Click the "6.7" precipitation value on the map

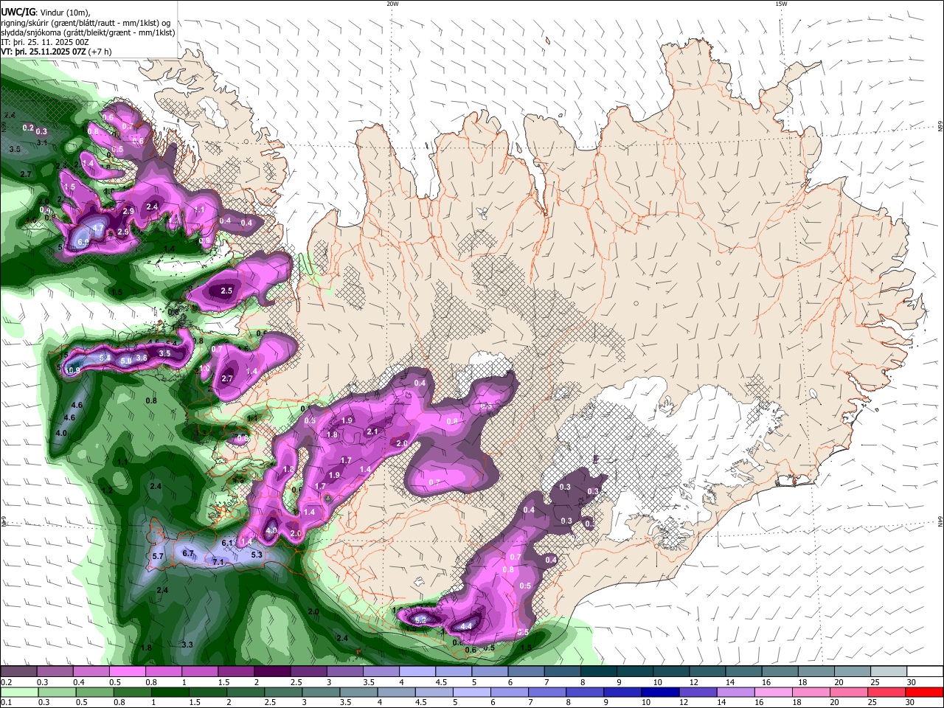click(x=187, y=553)
